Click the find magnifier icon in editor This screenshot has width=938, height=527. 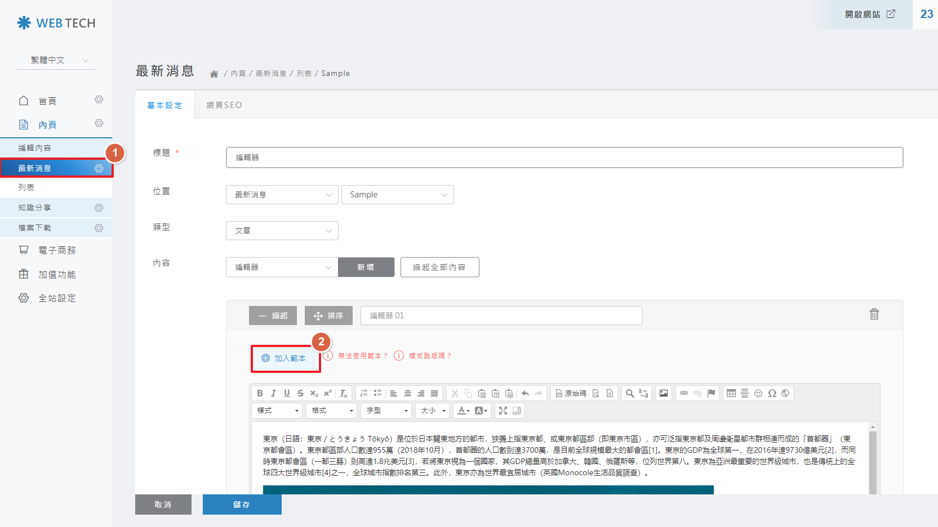630,393
